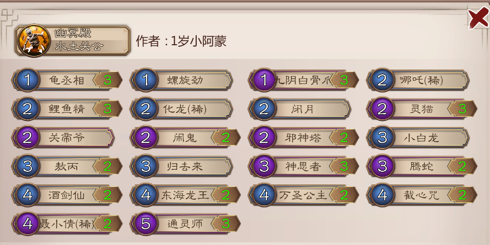Select the 化龙(稀) card
This screenshot has height=245, width=490.
(185, 108)
